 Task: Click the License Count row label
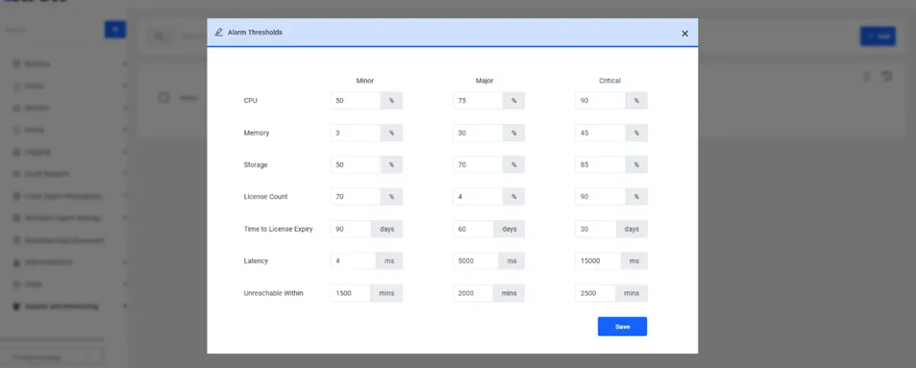265,196
